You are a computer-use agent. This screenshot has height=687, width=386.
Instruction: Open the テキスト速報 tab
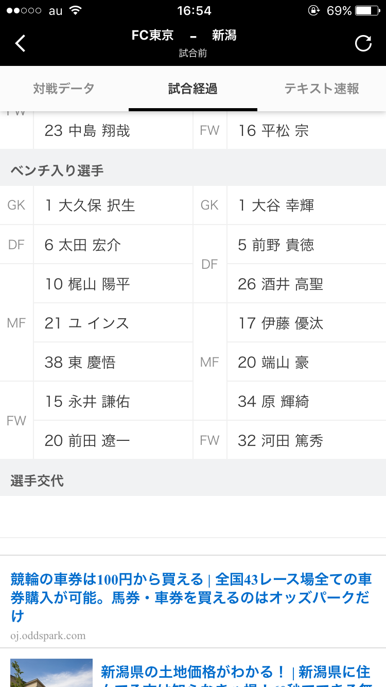coord(322,89)
